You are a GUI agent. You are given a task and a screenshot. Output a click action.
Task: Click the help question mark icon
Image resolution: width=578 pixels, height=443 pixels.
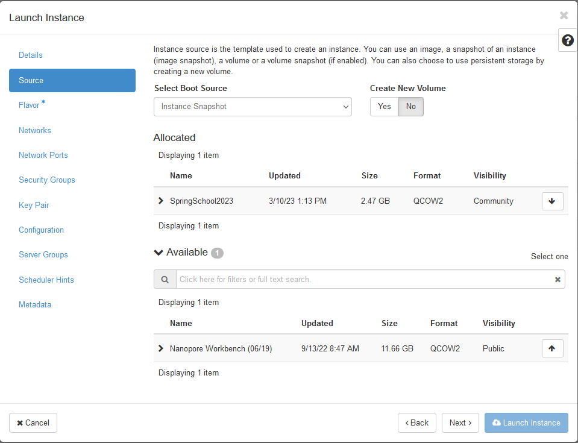coord(567,40)
